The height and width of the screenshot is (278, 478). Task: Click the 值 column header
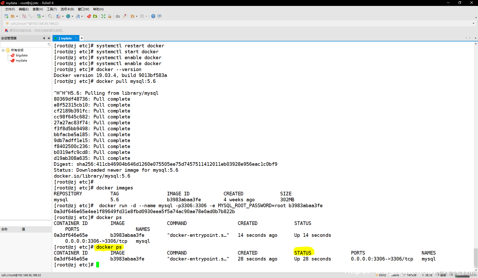pyautogui.click(x=36, y=229)
